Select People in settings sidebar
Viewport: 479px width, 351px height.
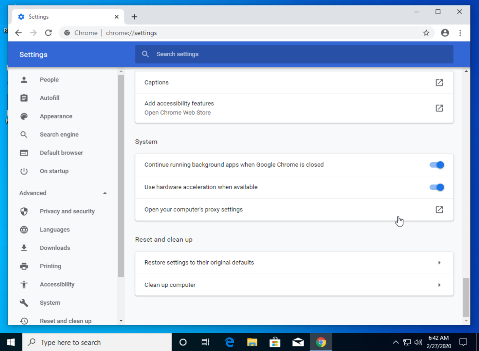point(49,80)
